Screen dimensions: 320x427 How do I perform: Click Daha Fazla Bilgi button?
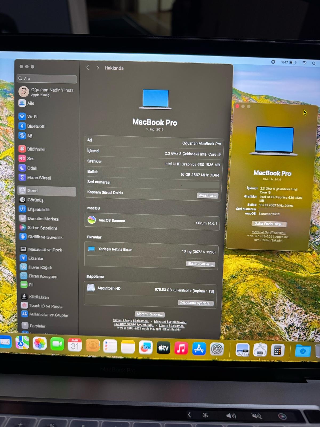[x=269, y=224]
